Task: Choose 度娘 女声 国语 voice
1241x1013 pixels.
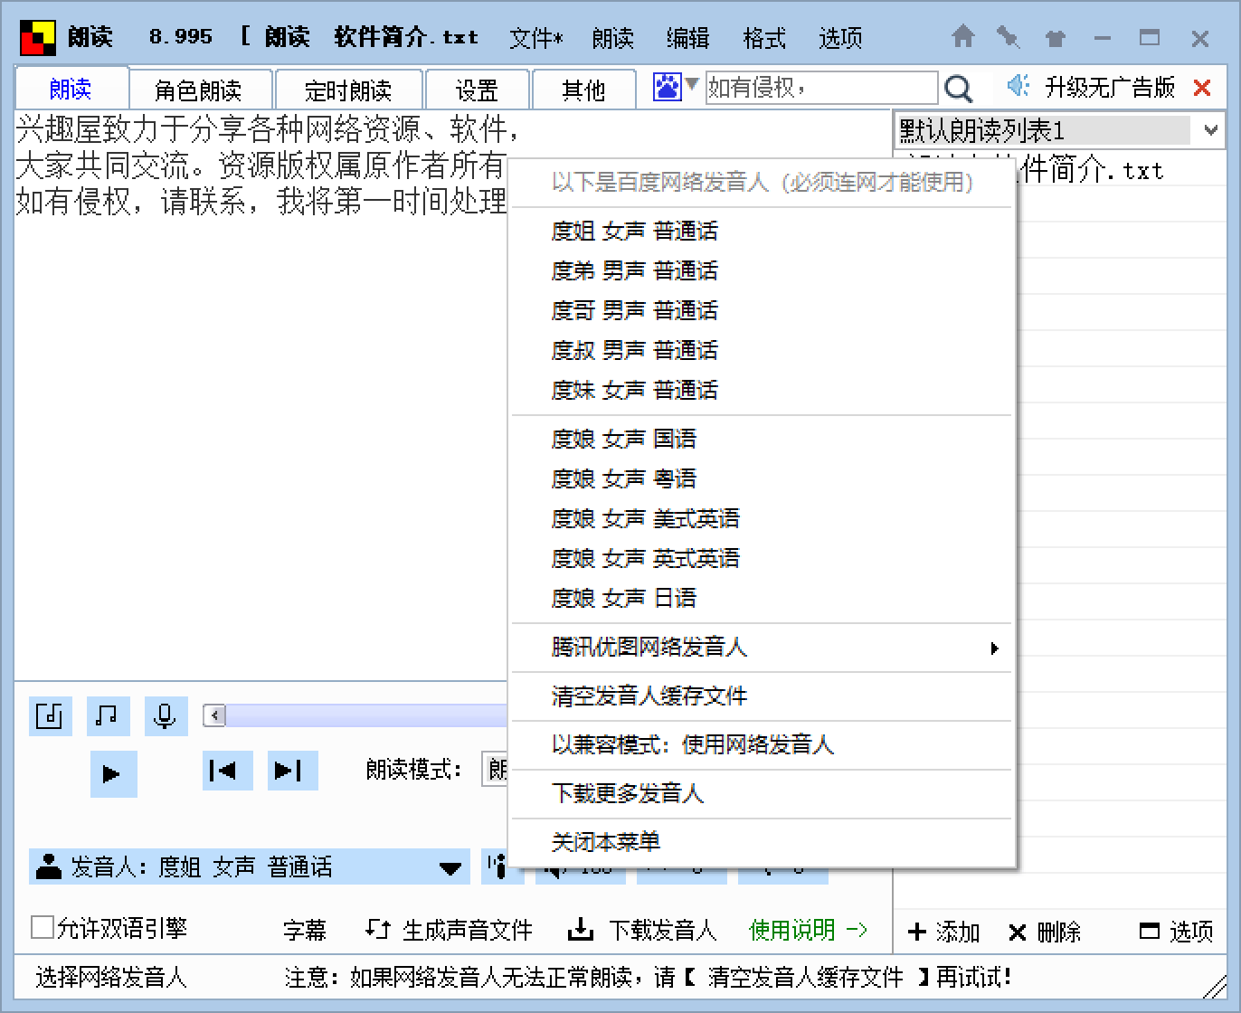Action: tap(762, 440)
